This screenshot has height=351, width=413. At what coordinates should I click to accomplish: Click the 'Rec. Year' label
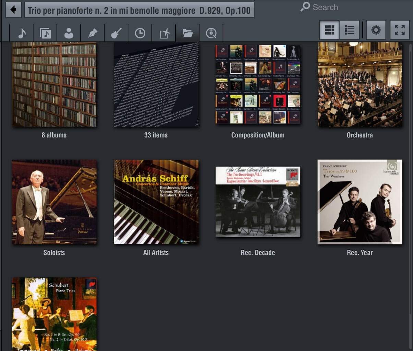pos(360,253)
